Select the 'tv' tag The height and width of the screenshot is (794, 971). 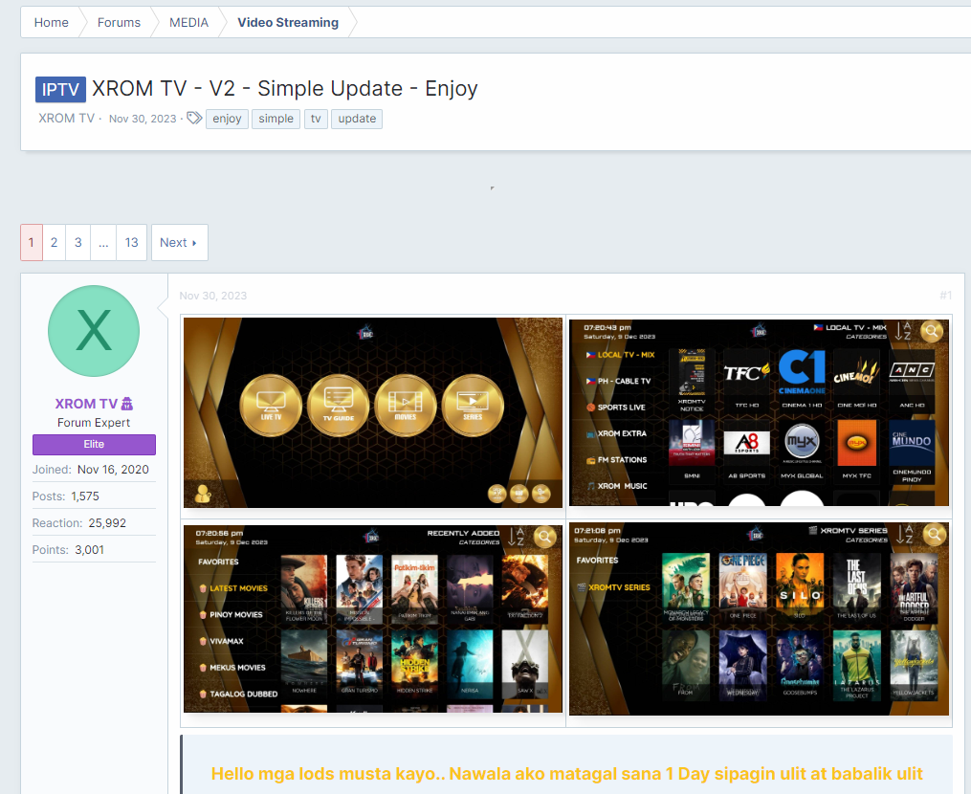click(x=316, y=119)
